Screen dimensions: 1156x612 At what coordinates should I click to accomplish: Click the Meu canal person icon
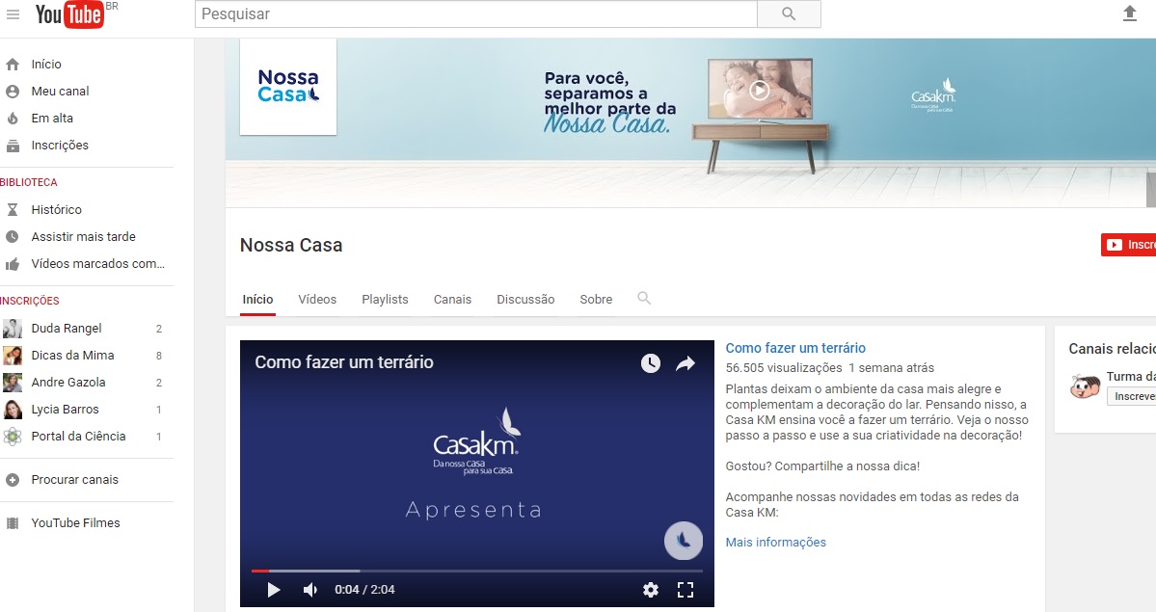pyautogui.click(x=13, y=92)
